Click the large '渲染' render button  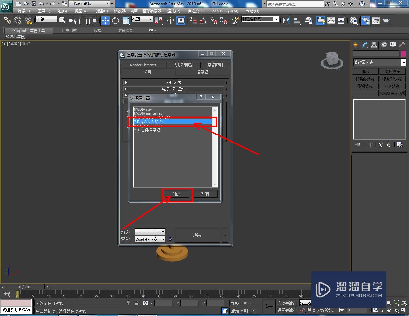197,235
